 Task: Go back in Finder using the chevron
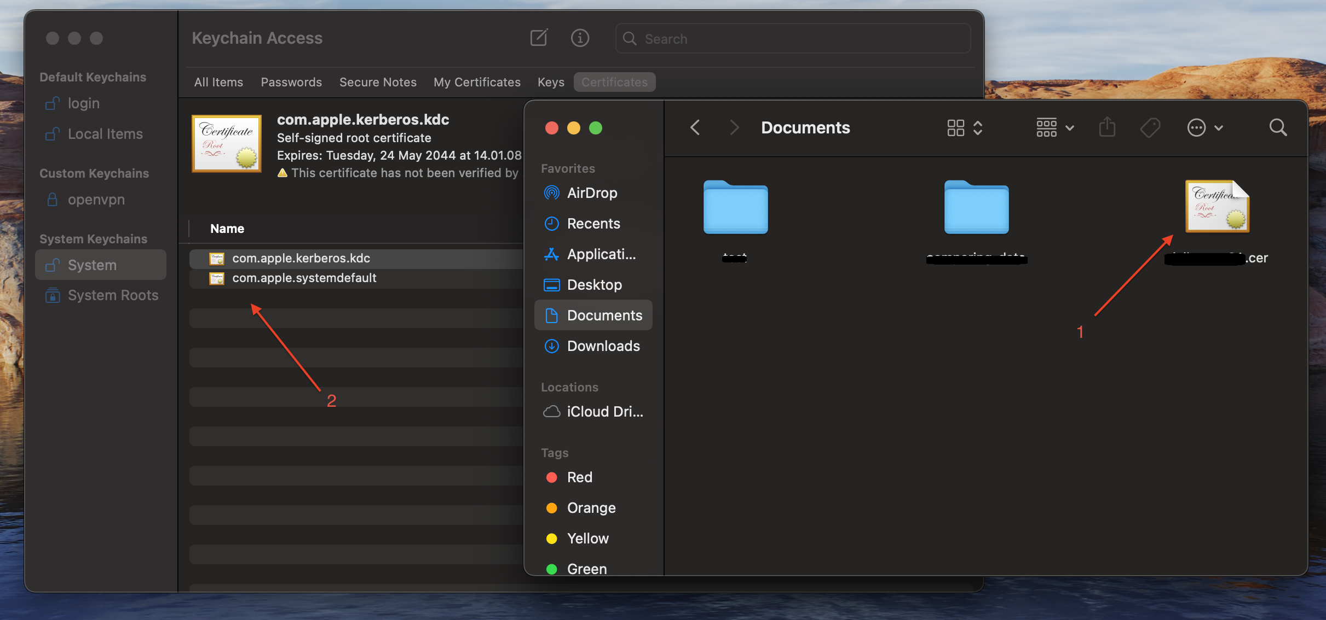point(695,127)
